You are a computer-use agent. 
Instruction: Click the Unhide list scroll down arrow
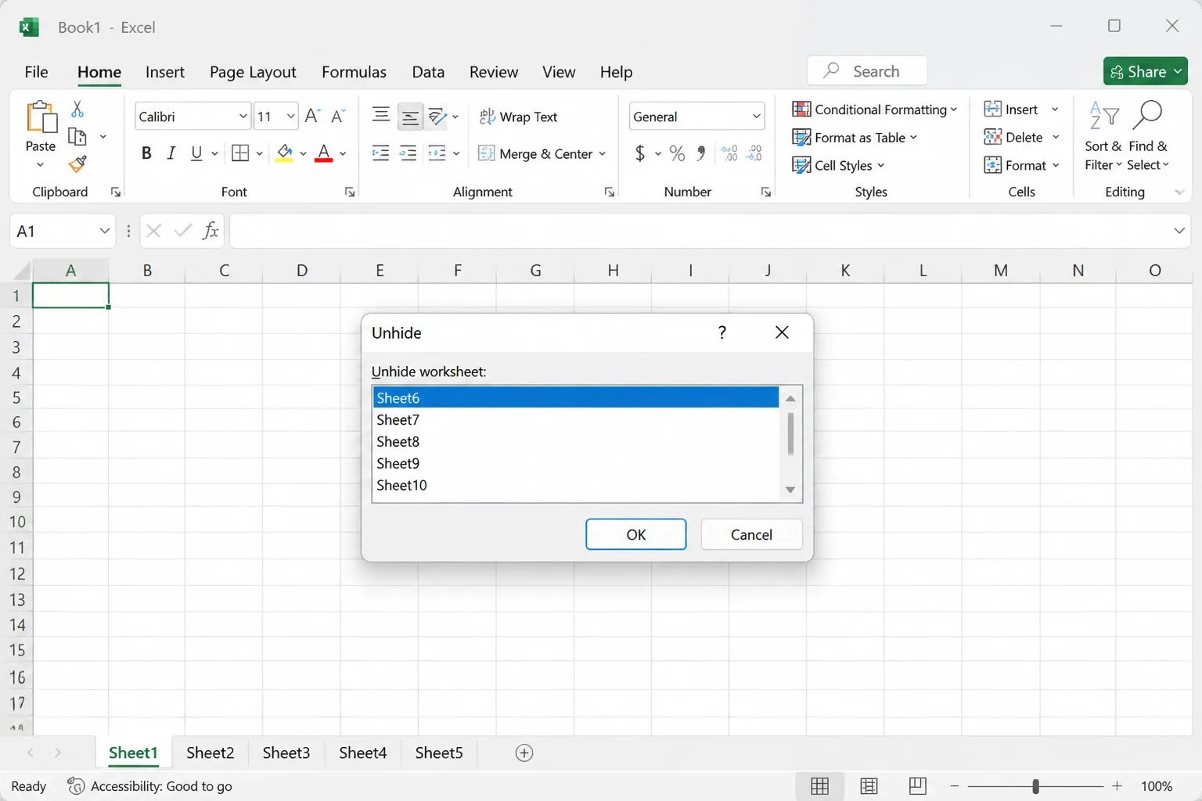coord(790,490)
